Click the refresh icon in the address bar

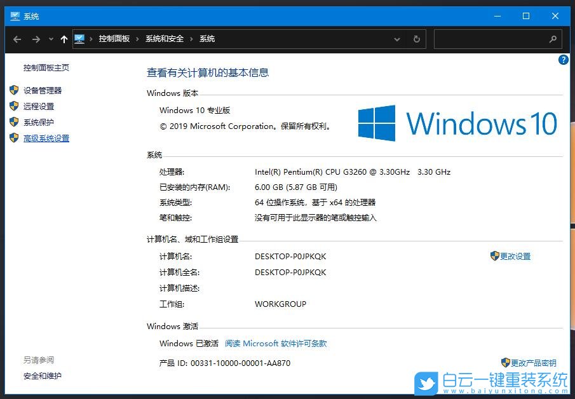pos(416,39)
